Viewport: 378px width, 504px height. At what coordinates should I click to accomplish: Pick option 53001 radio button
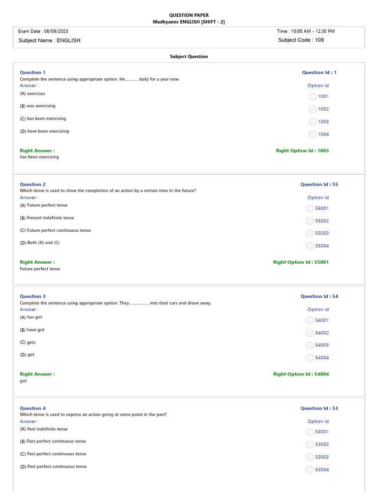point(310,432)
